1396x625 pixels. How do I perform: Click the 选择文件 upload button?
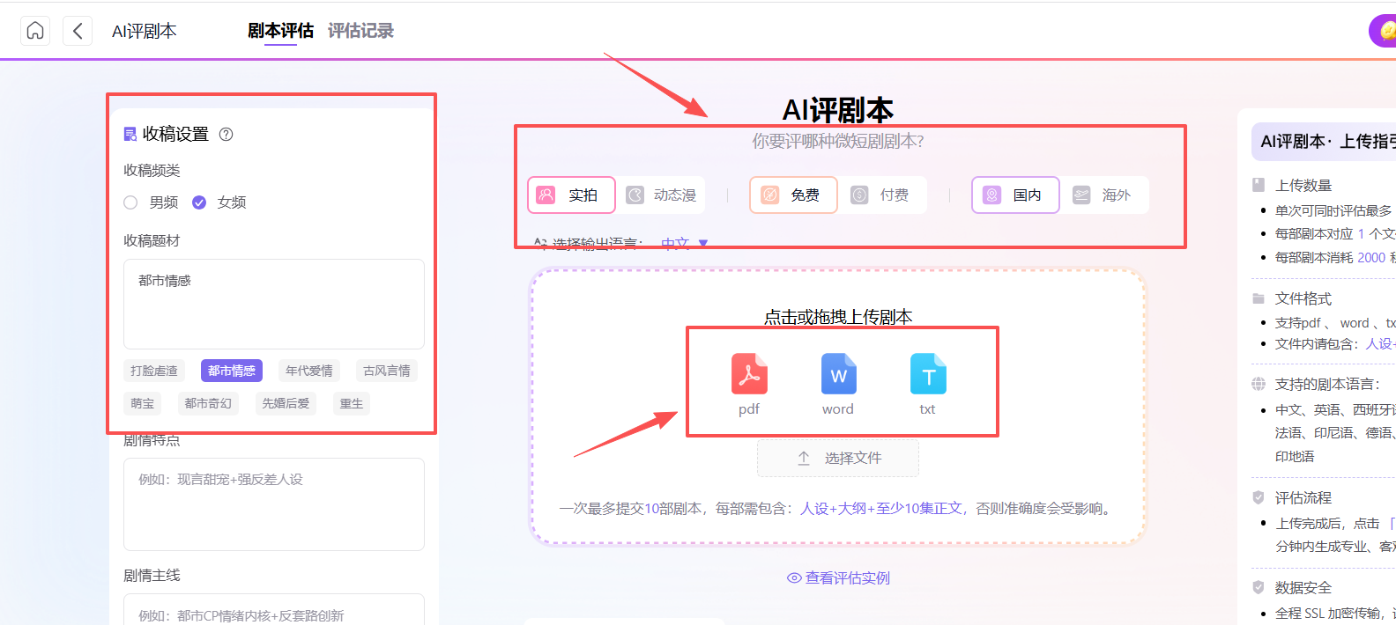click(x=838, y=458)
